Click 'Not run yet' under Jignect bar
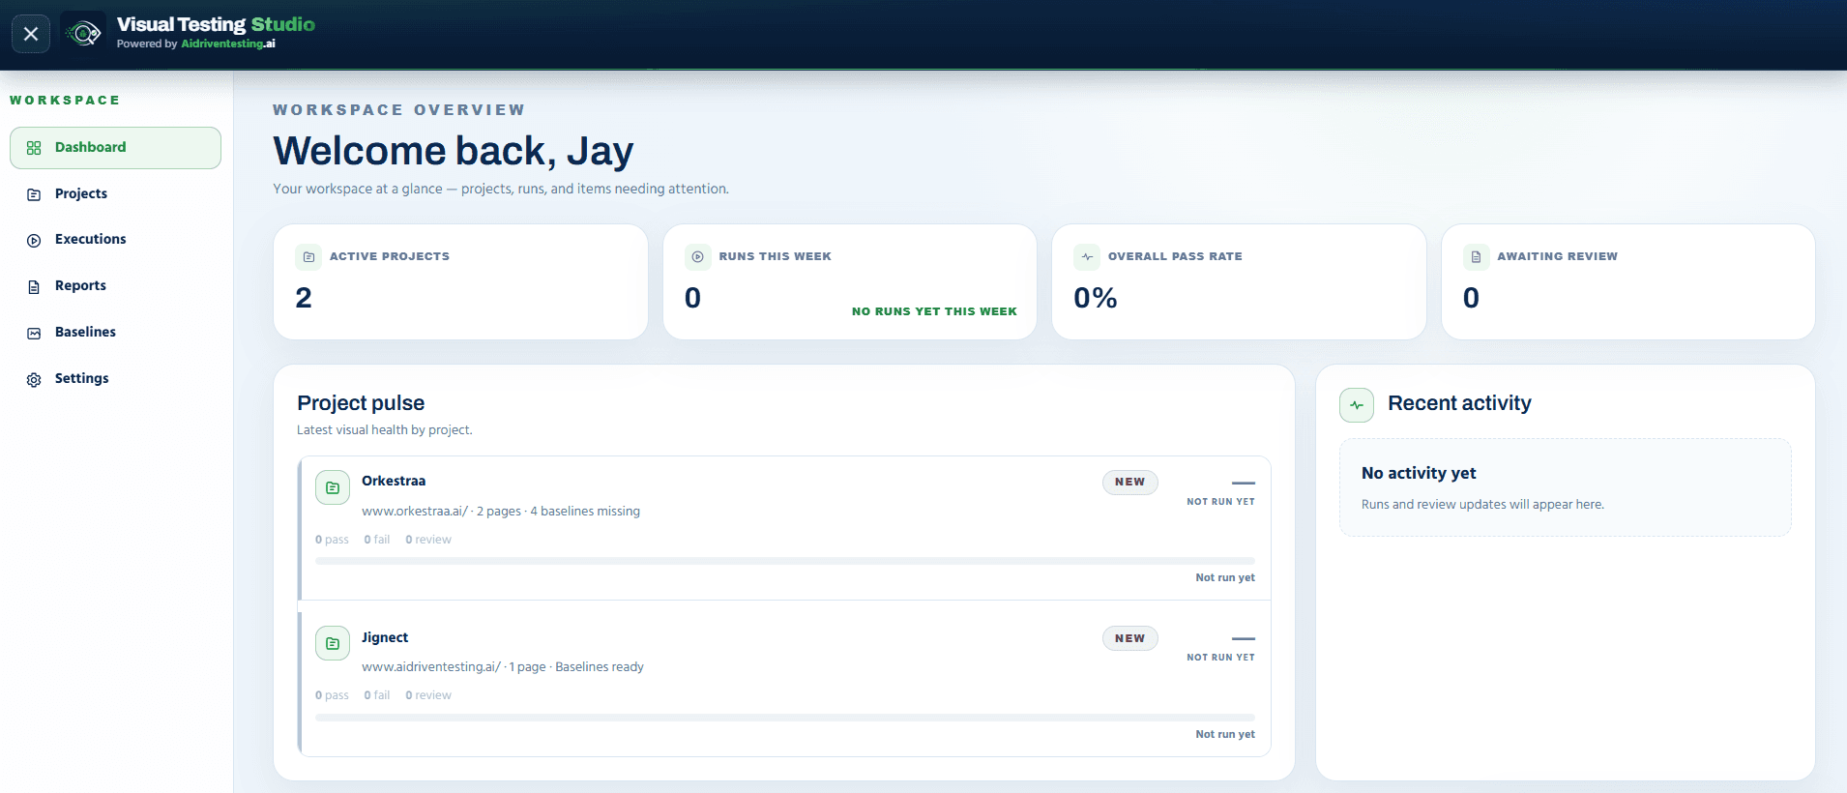This screenshot has height=793, width=1847. pos(1225,734)
